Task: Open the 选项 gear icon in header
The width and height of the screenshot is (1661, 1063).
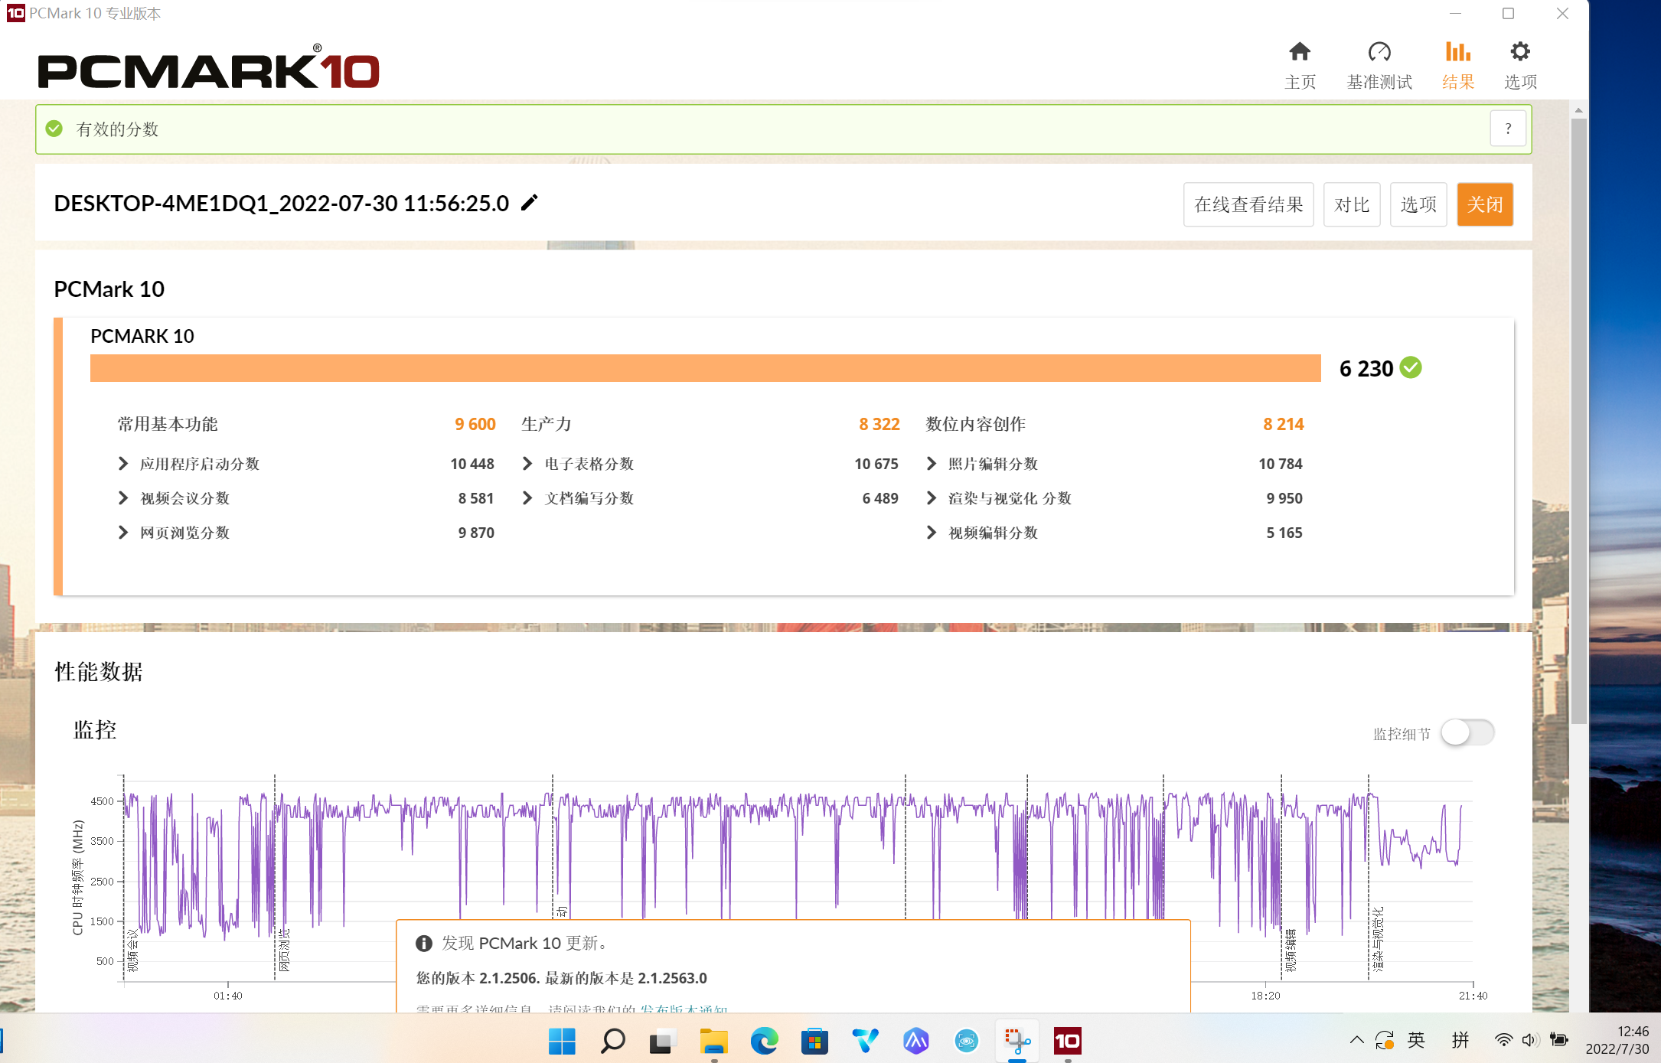Action: click(x=1520, y=65)
